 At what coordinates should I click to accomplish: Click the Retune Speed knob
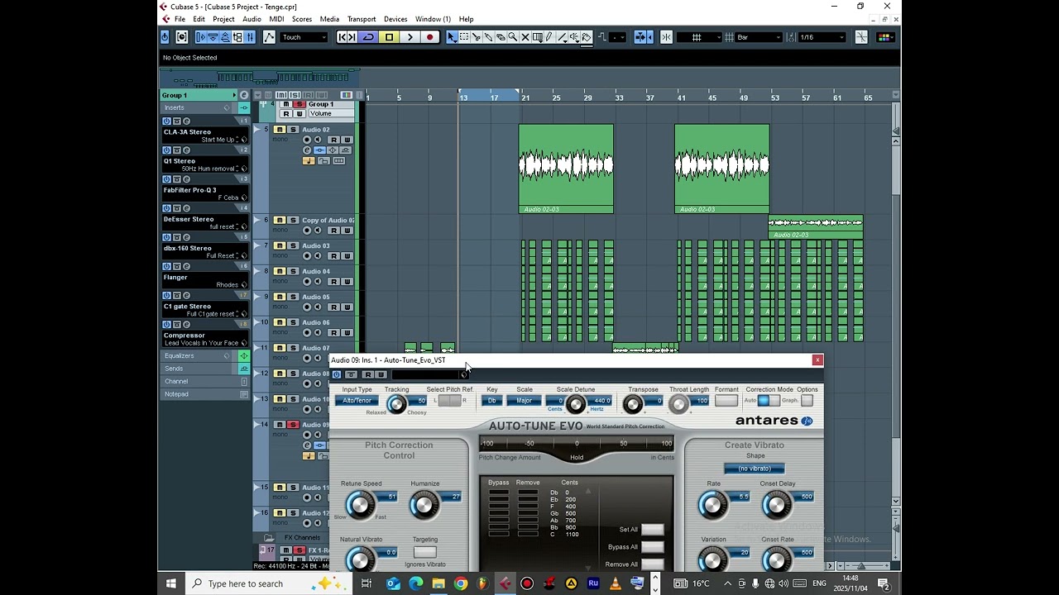[x=360, y=504]
